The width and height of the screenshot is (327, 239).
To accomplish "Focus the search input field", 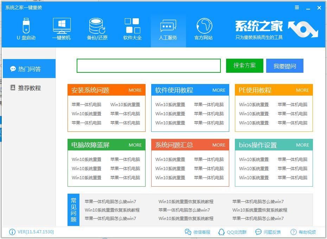I will (x=149, y=66).
